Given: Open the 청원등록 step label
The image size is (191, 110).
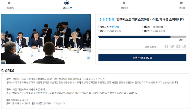Looking at the screenshot, I should (x=10, y=8).
